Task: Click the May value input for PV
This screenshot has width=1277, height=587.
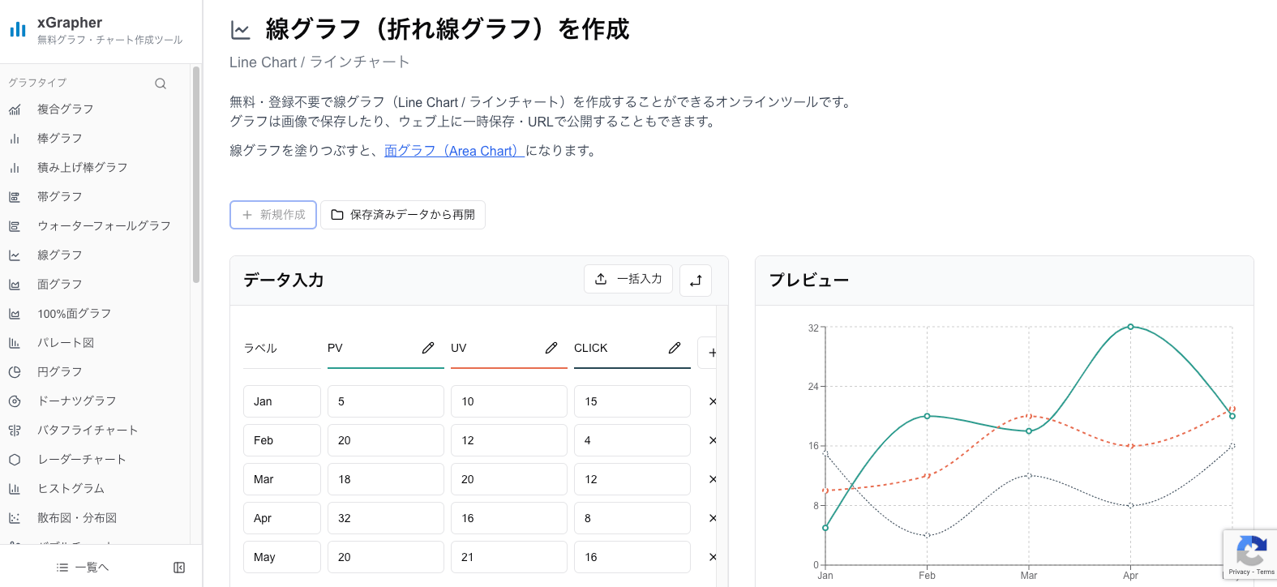Action: click(386, 557)
